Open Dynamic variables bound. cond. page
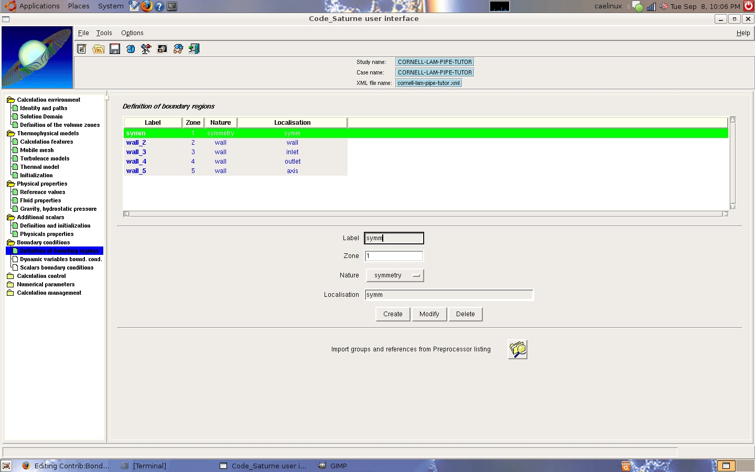Viewport: 755px width, 472px height. pos(61,259)
